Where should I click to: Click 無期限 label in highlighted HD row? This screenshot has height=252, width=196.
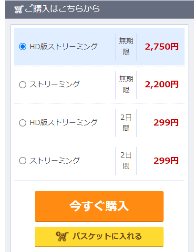click(x=126, y=46)
